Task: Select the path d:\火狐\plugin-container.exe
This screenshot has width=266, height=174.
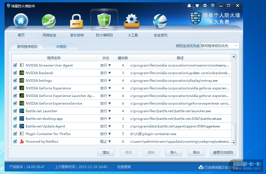Action: coord(153,134)
